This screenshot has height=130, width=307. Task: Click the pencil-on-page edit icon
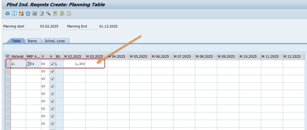(42, 14)
